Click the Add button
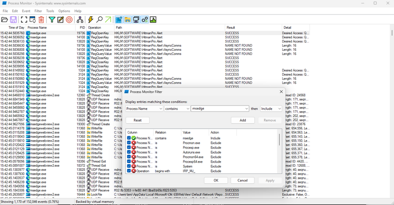The width and height of the screenshot is (394, 205). pyautogui.click(x=243, y=120)
